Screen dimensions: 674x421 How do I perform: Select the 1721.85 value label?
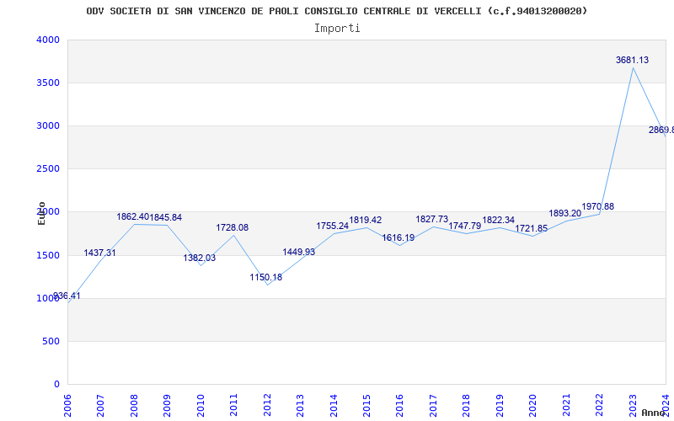pos(532,228)
